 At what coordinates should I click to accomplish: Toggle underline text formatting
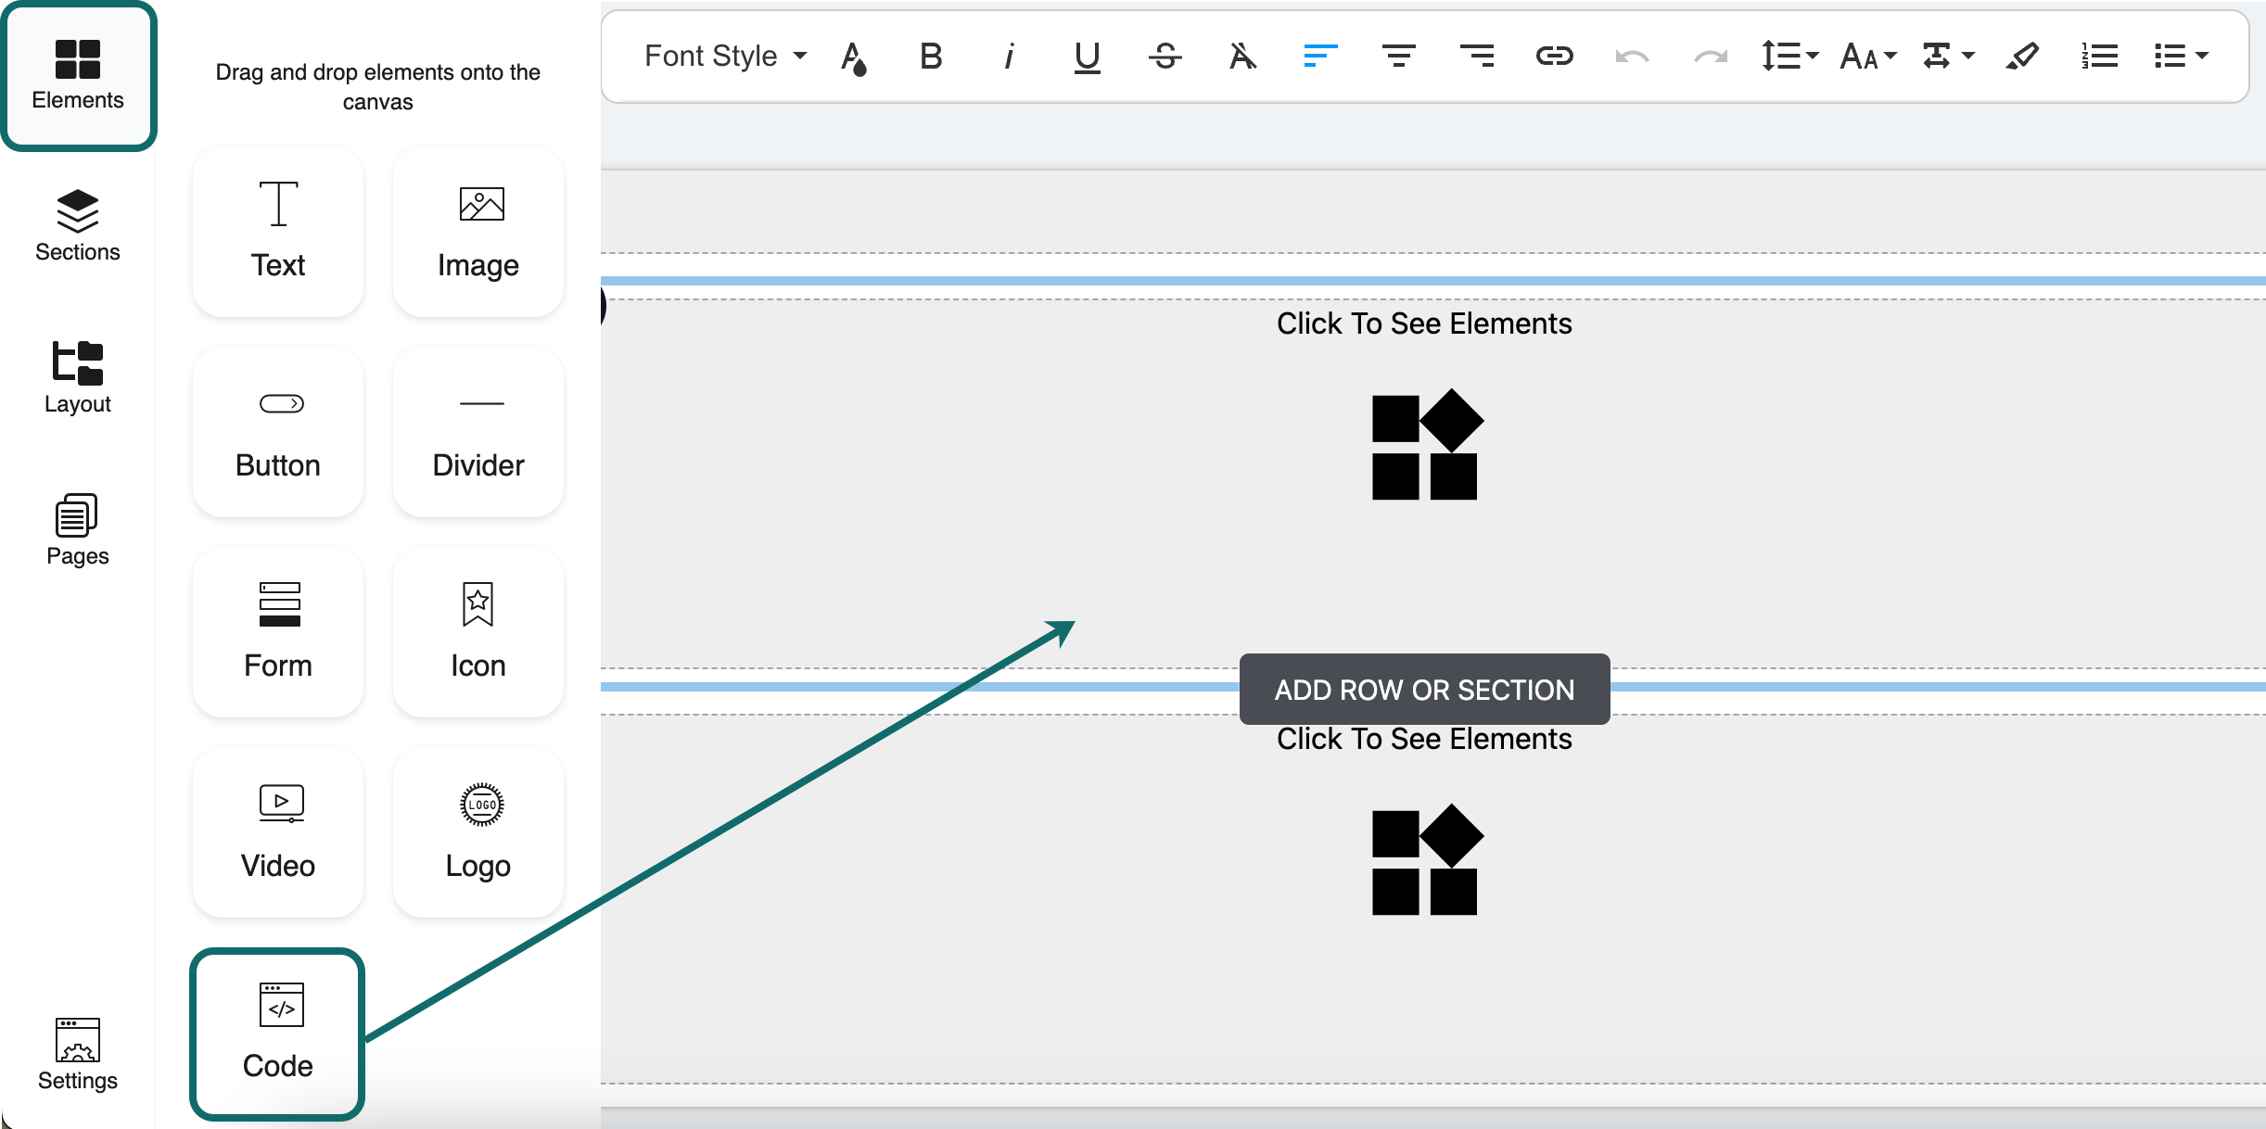pyautogui.click(x=1087, y=57)
